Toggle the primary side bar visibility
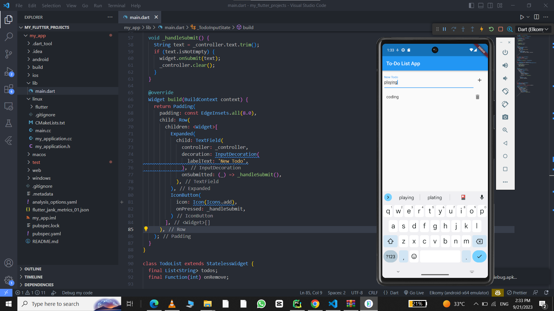Image resolution: width=554 pixels, height=311 pixels. 471,5
